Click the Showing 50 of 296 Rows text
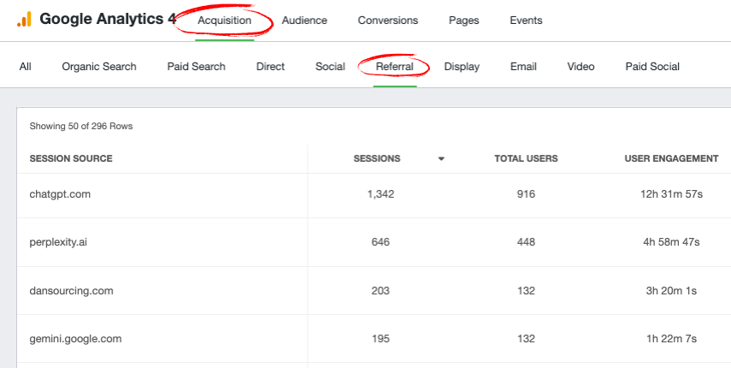The height and width of the screenshot is (368, 731). [81, 127]
